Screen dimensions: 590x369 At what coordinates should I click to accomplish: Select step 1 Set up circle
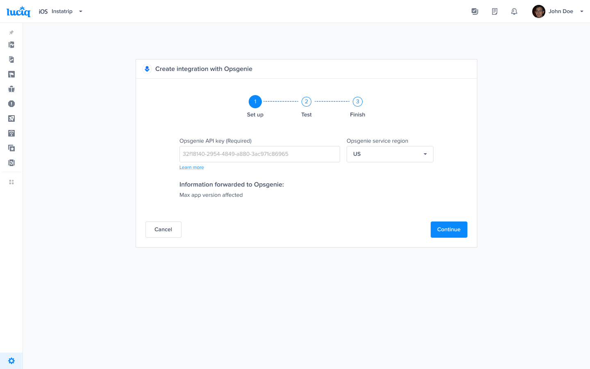tap(255, 102)
